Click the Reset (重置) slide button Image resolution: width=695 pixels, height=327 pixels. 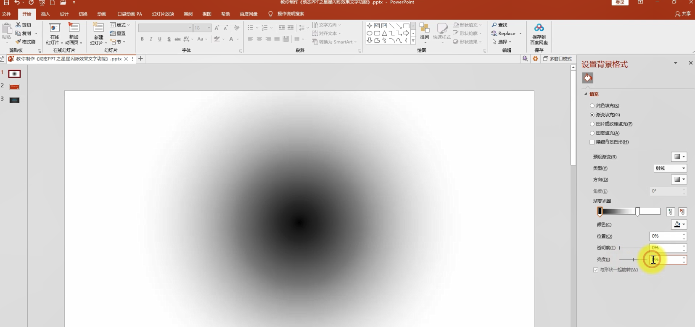118,33
